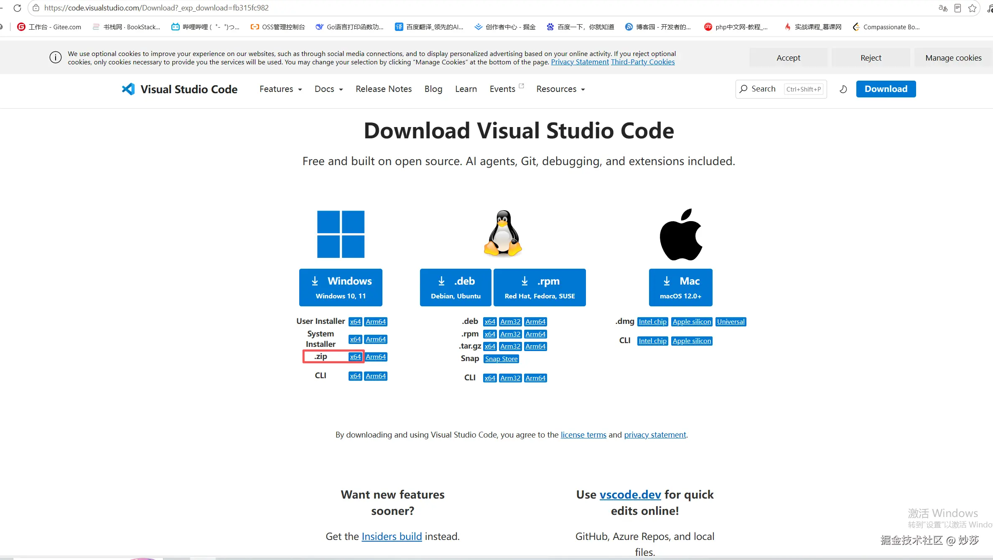Click the blue Download button in header
Image resolution: width=993 pixels, height=560 pixels.
(x=886, y=89)
